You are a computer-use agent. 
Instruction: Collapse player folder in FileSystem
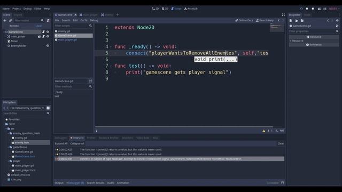[9, 161]
